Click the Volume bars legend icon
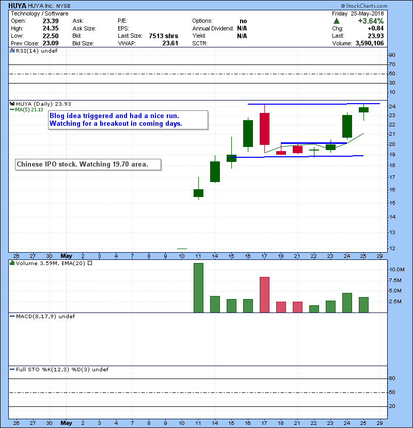This screenshot has width=413, height=428. click(12, 263)
